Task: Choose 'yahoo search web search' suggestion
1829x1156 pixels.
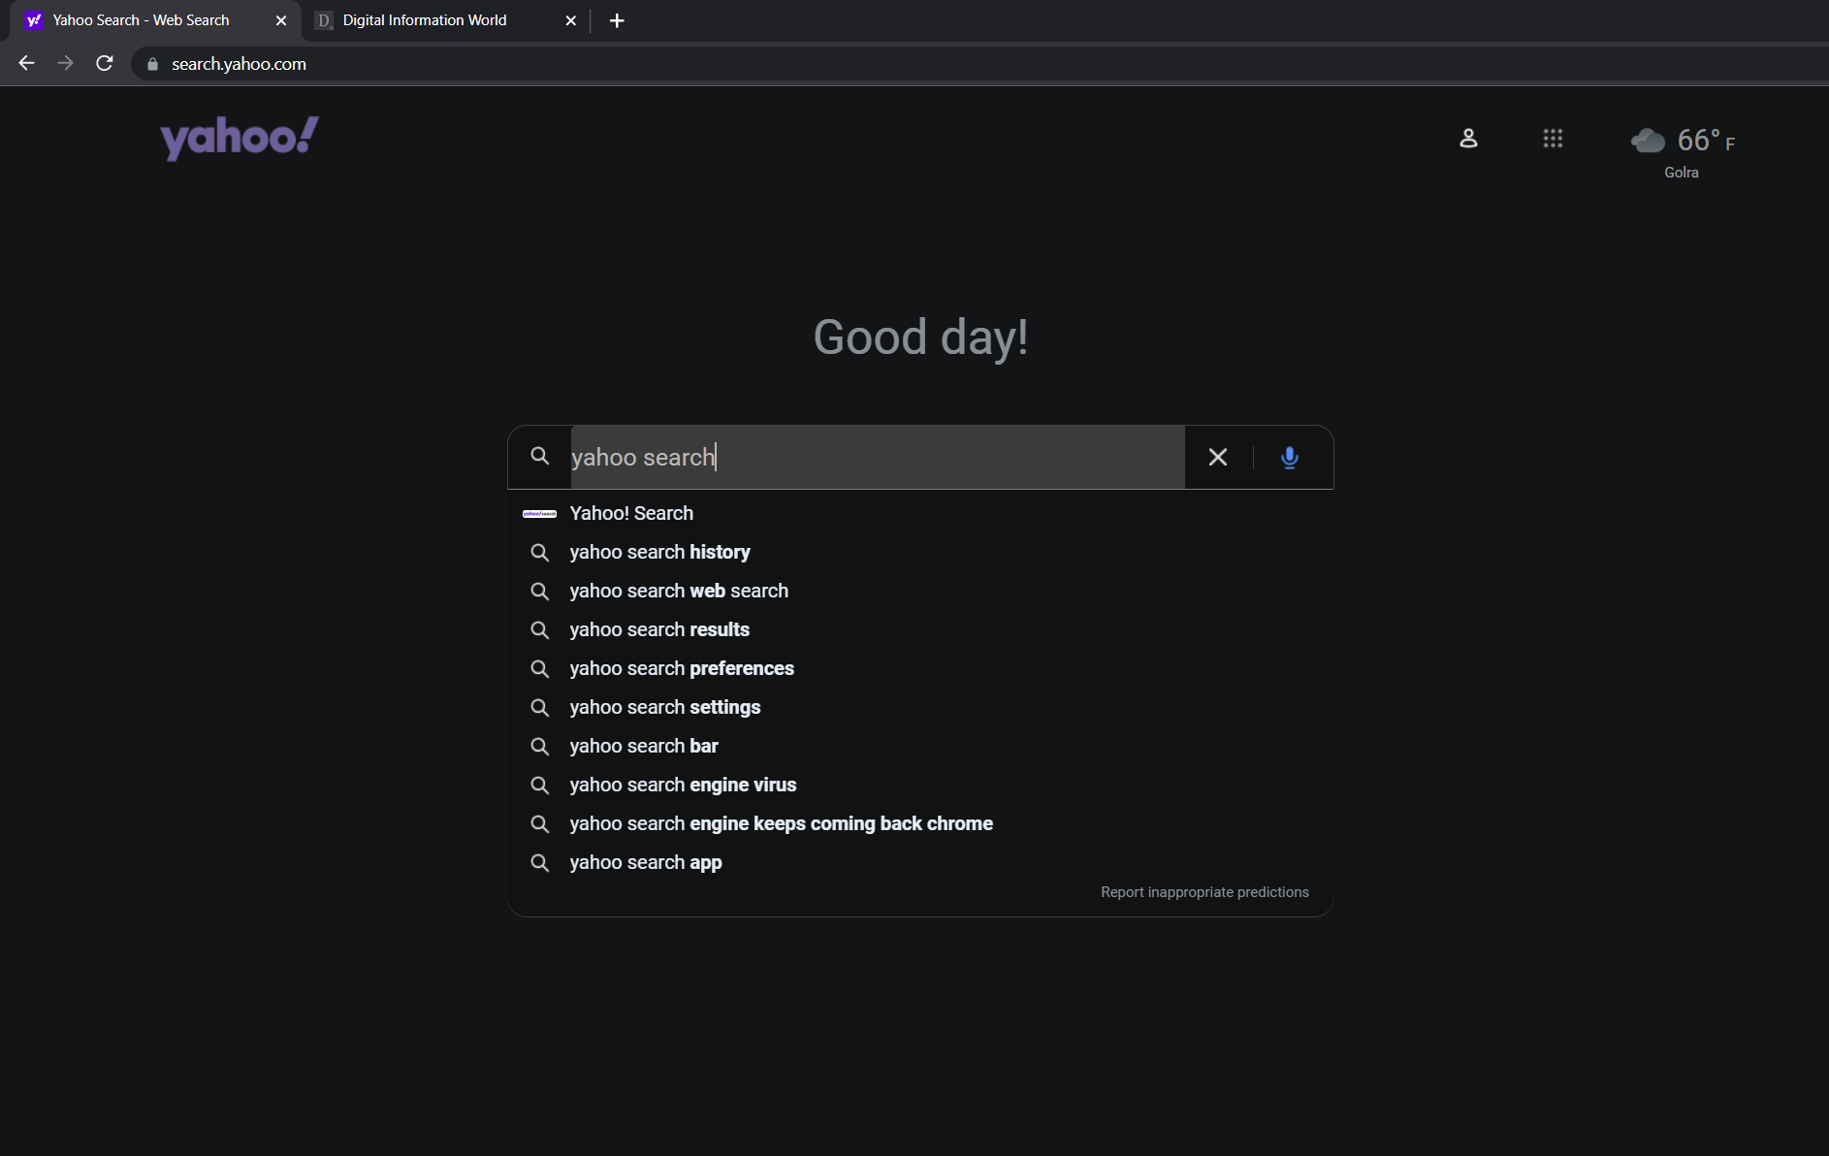Action: point(920,591)
